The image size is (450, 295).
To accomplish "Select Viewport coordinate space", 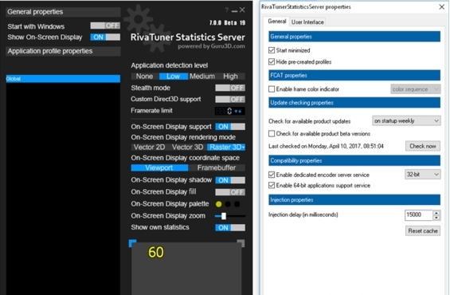I will pos(159,167).
